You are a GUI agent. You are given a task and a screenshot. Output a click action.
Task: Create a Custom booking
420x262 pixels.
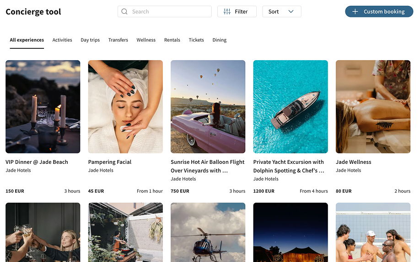tap(379, 12)
